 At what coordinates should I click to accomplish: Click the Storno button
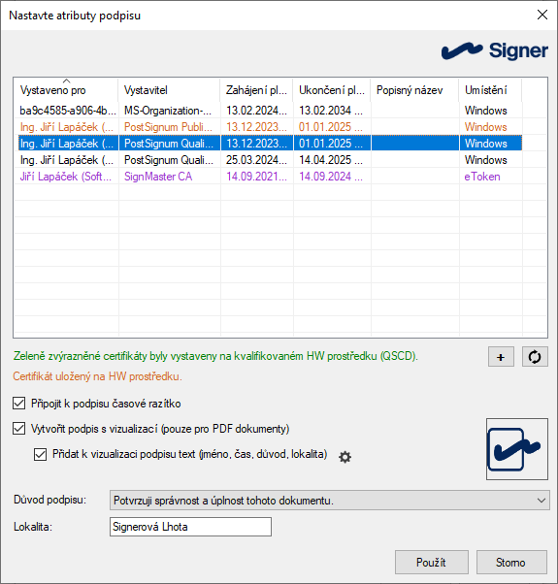[511, 563]
